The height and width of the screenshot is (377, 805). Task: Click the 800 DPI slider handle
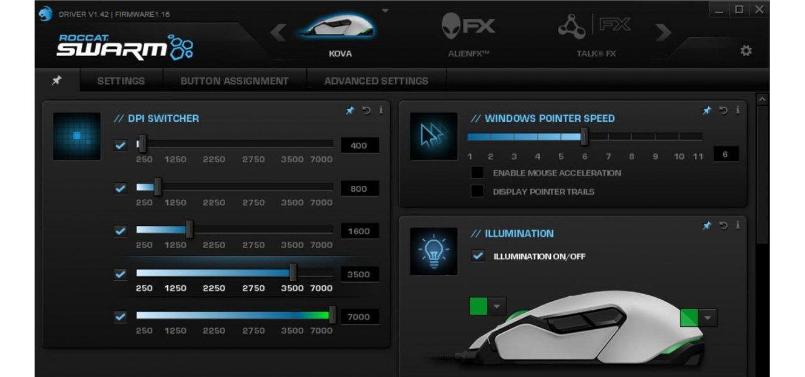coord(158,187)
